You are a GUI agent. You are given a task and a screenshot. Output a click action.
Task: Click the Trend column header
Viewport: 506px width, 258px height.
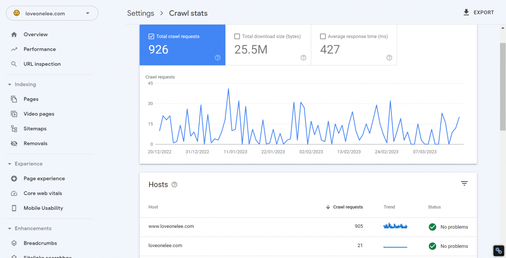tap(389, 207)
